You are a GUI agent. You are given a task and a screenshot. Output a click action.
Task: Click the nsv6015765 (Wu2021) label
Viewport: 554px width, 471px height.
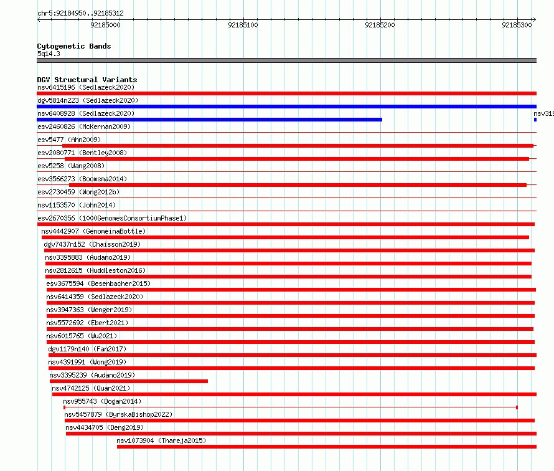click(x=82, y=336)
